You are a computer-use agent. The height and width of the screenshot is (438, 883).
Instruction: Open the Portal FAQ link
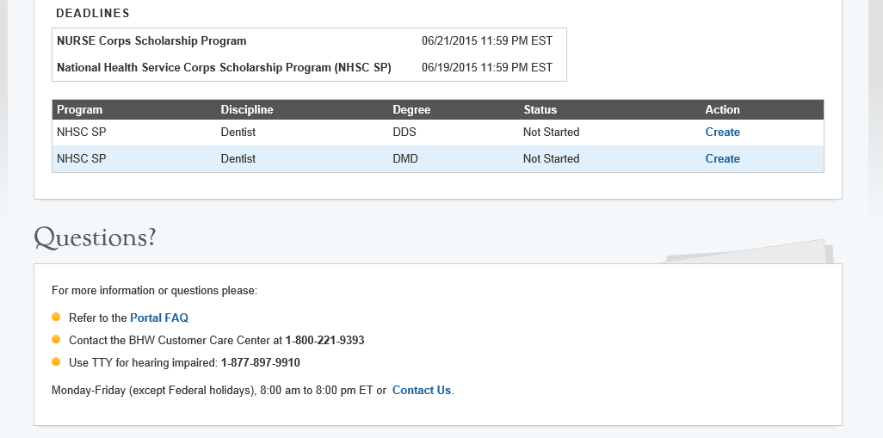point(159,318)
